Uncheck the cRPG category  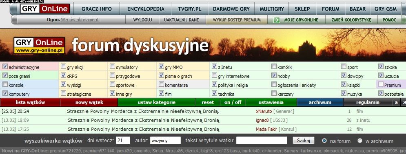click(x=63, y=75)
